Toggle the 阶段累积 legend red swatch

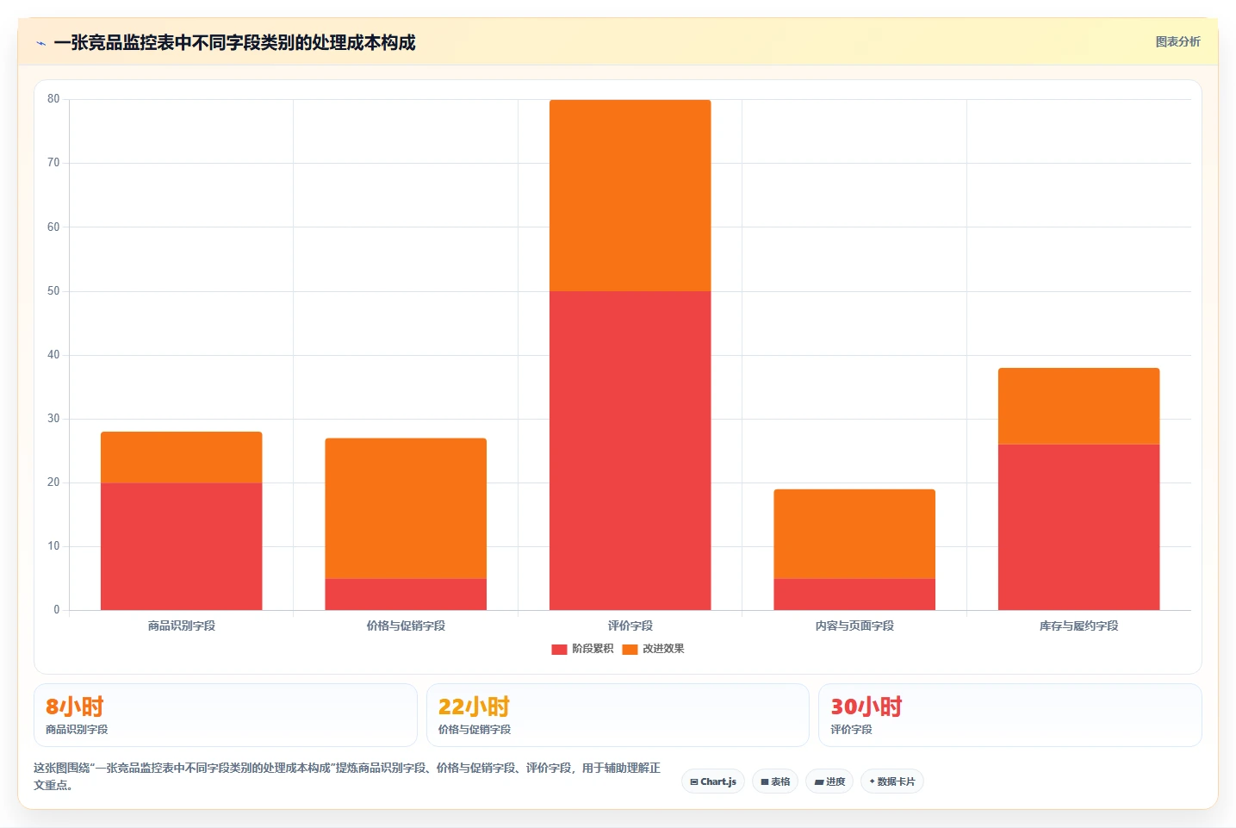[559, 649]
